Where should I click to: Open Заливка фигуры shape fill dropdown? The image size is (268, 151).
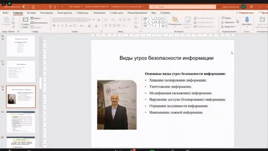coord(205,18)
